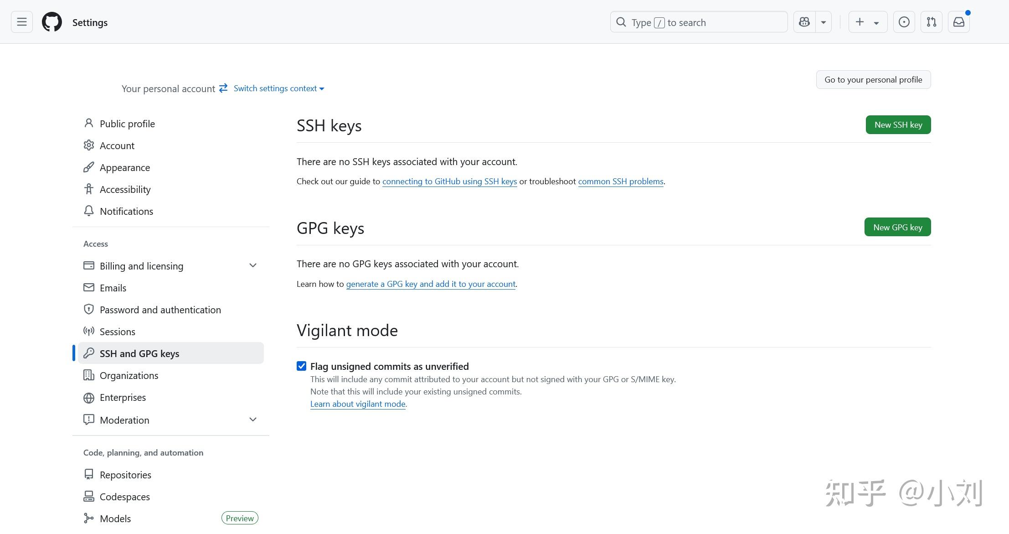Open Appearance settings via paintbrush icon
Image resolution: width=1009 pixels, height=534 pixels.
[x=89, y=167]
